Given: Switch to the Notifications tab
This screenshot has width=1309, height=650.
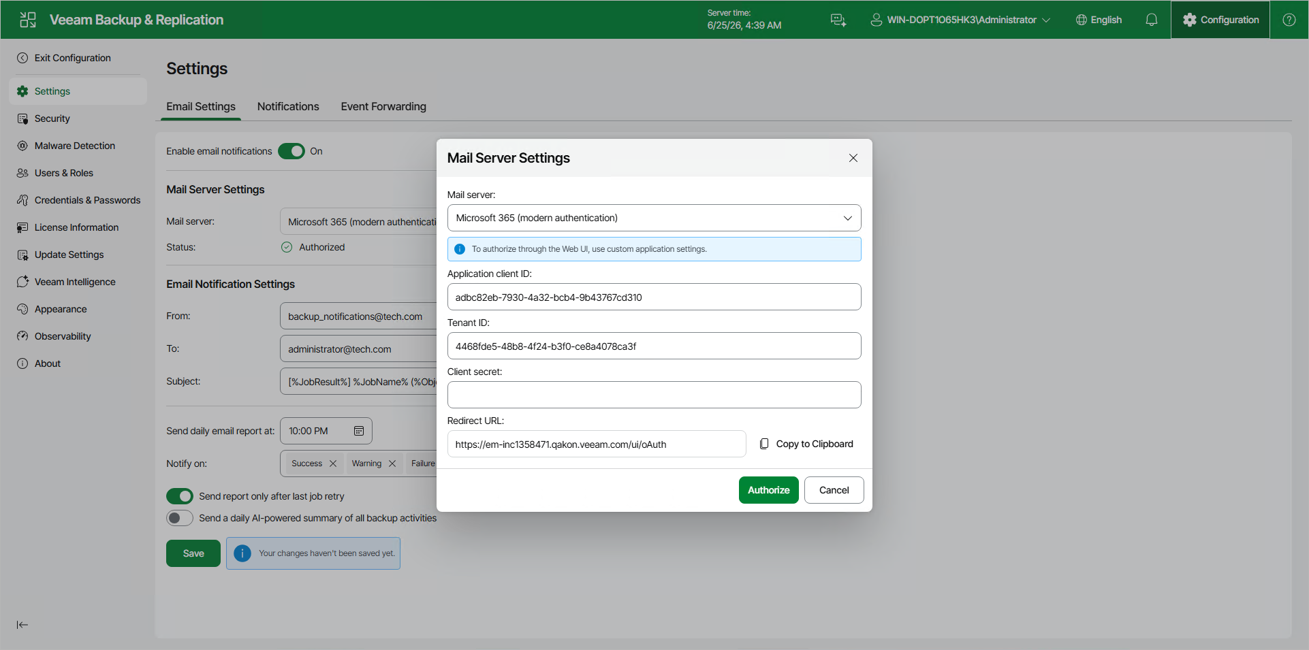Looking at the screenshot, I should pyautogui.click(x=288, y=106).
